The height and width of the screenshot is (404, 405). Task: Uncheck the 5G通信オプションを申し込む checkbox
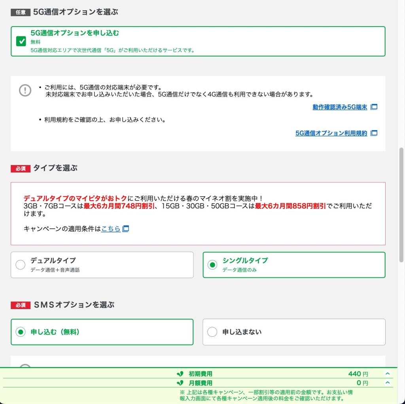click(x=21, y=41)
